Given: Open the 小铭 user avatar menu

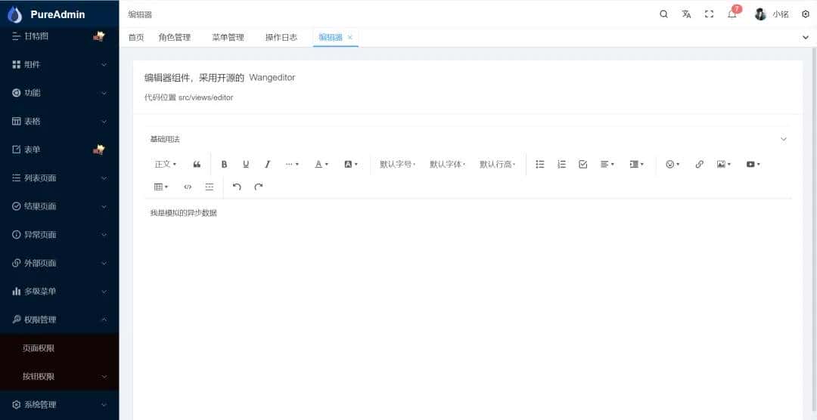Looking at the screenshot, I should point(772,14).
